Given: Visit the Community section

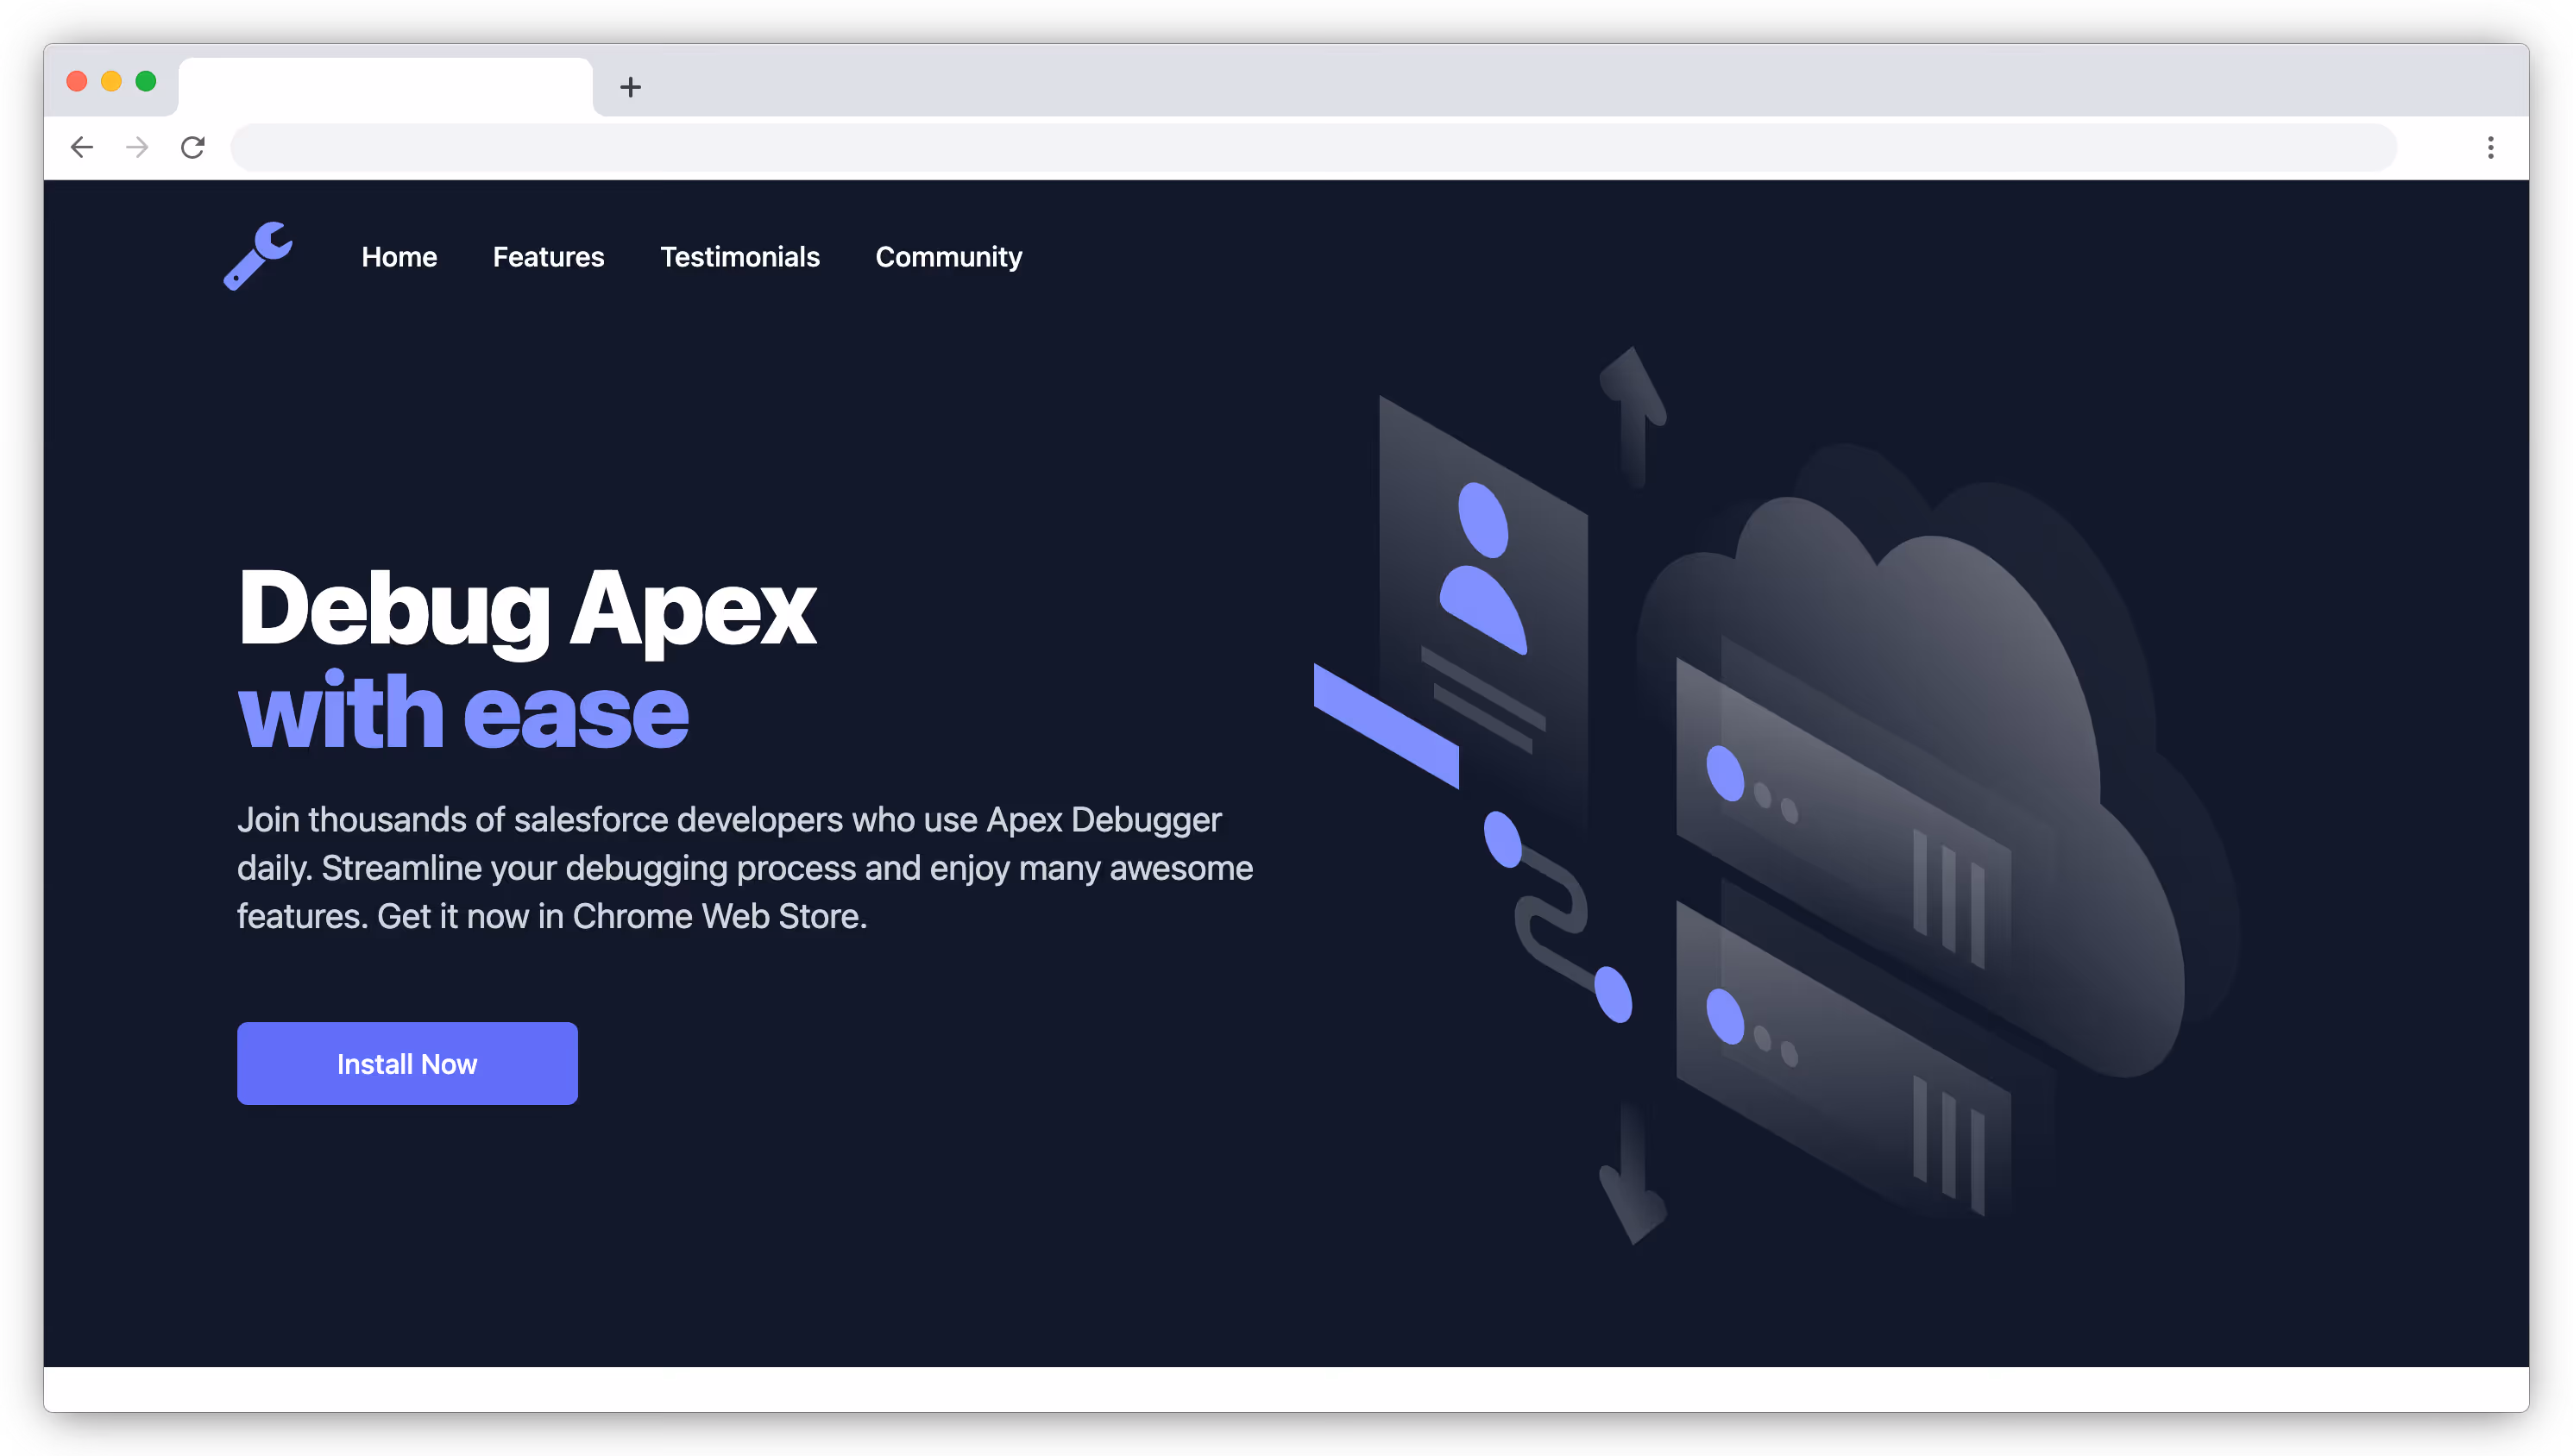Looking at the screenshot, I should click(x=948, y=257).
